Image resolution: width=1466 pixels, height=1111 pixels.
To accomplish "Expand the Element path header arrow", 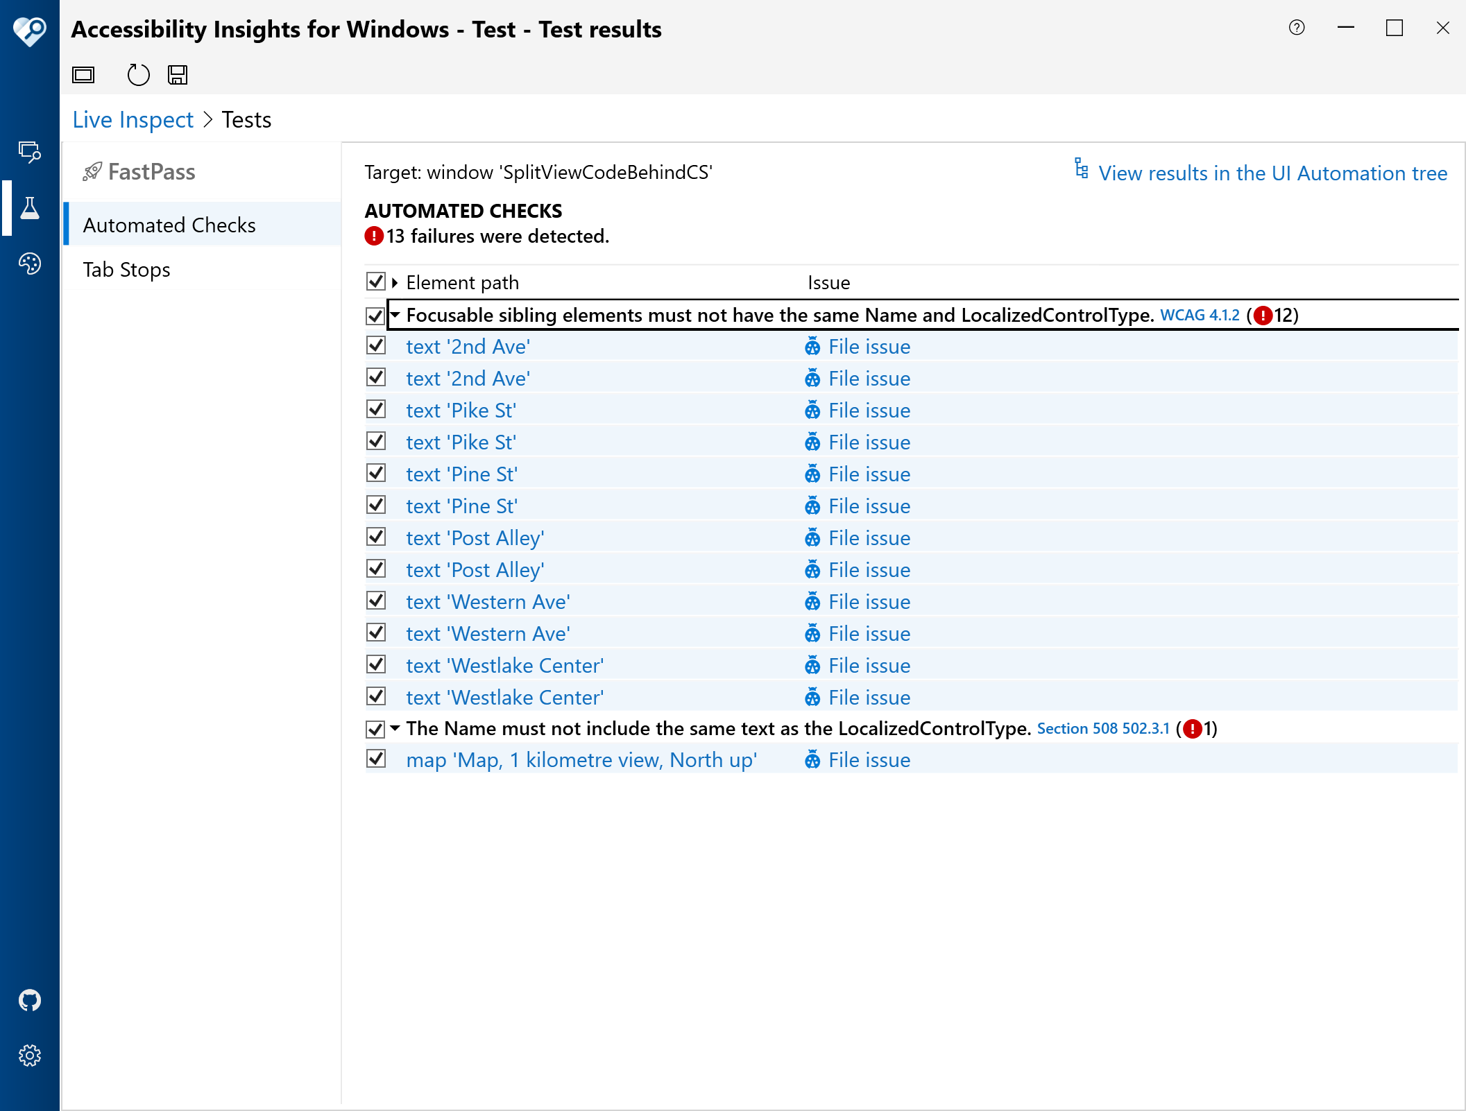I will point(395,282).
